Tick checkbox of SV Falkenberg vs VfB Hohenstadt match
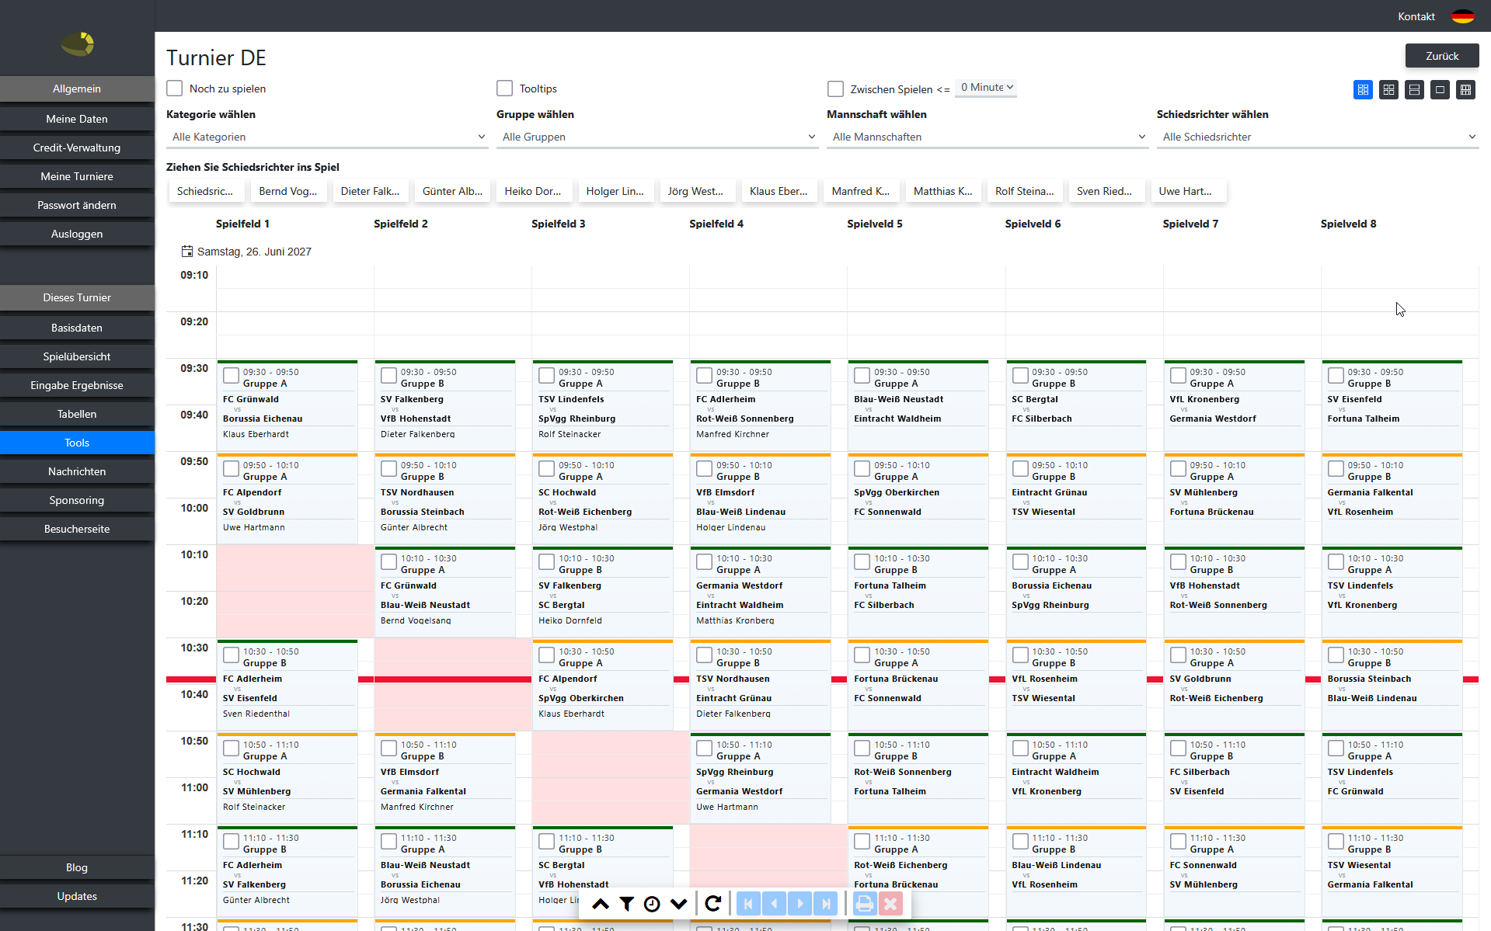The height and width of the screenshot is (931, 1491). pyautogui.click(x=388, y=376)
